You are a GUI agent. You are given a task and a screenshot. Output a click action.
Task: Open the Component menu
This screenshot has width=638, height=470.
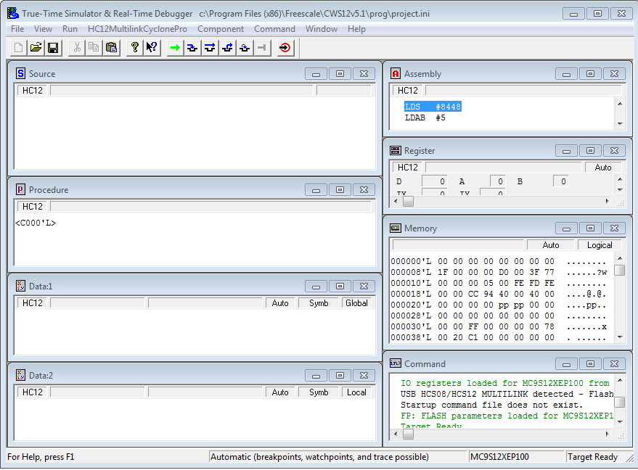pos(221,29)
